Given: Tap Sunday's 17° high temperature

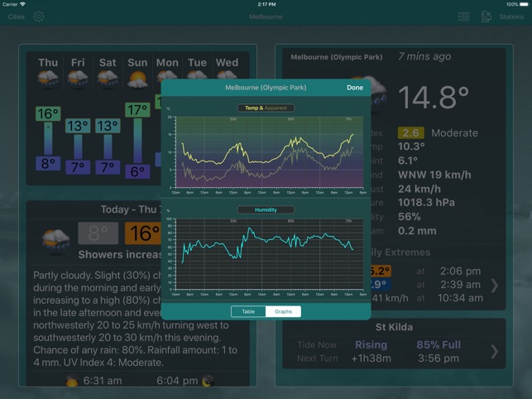Looking at the screenshot, I should [x=137, y=109].
